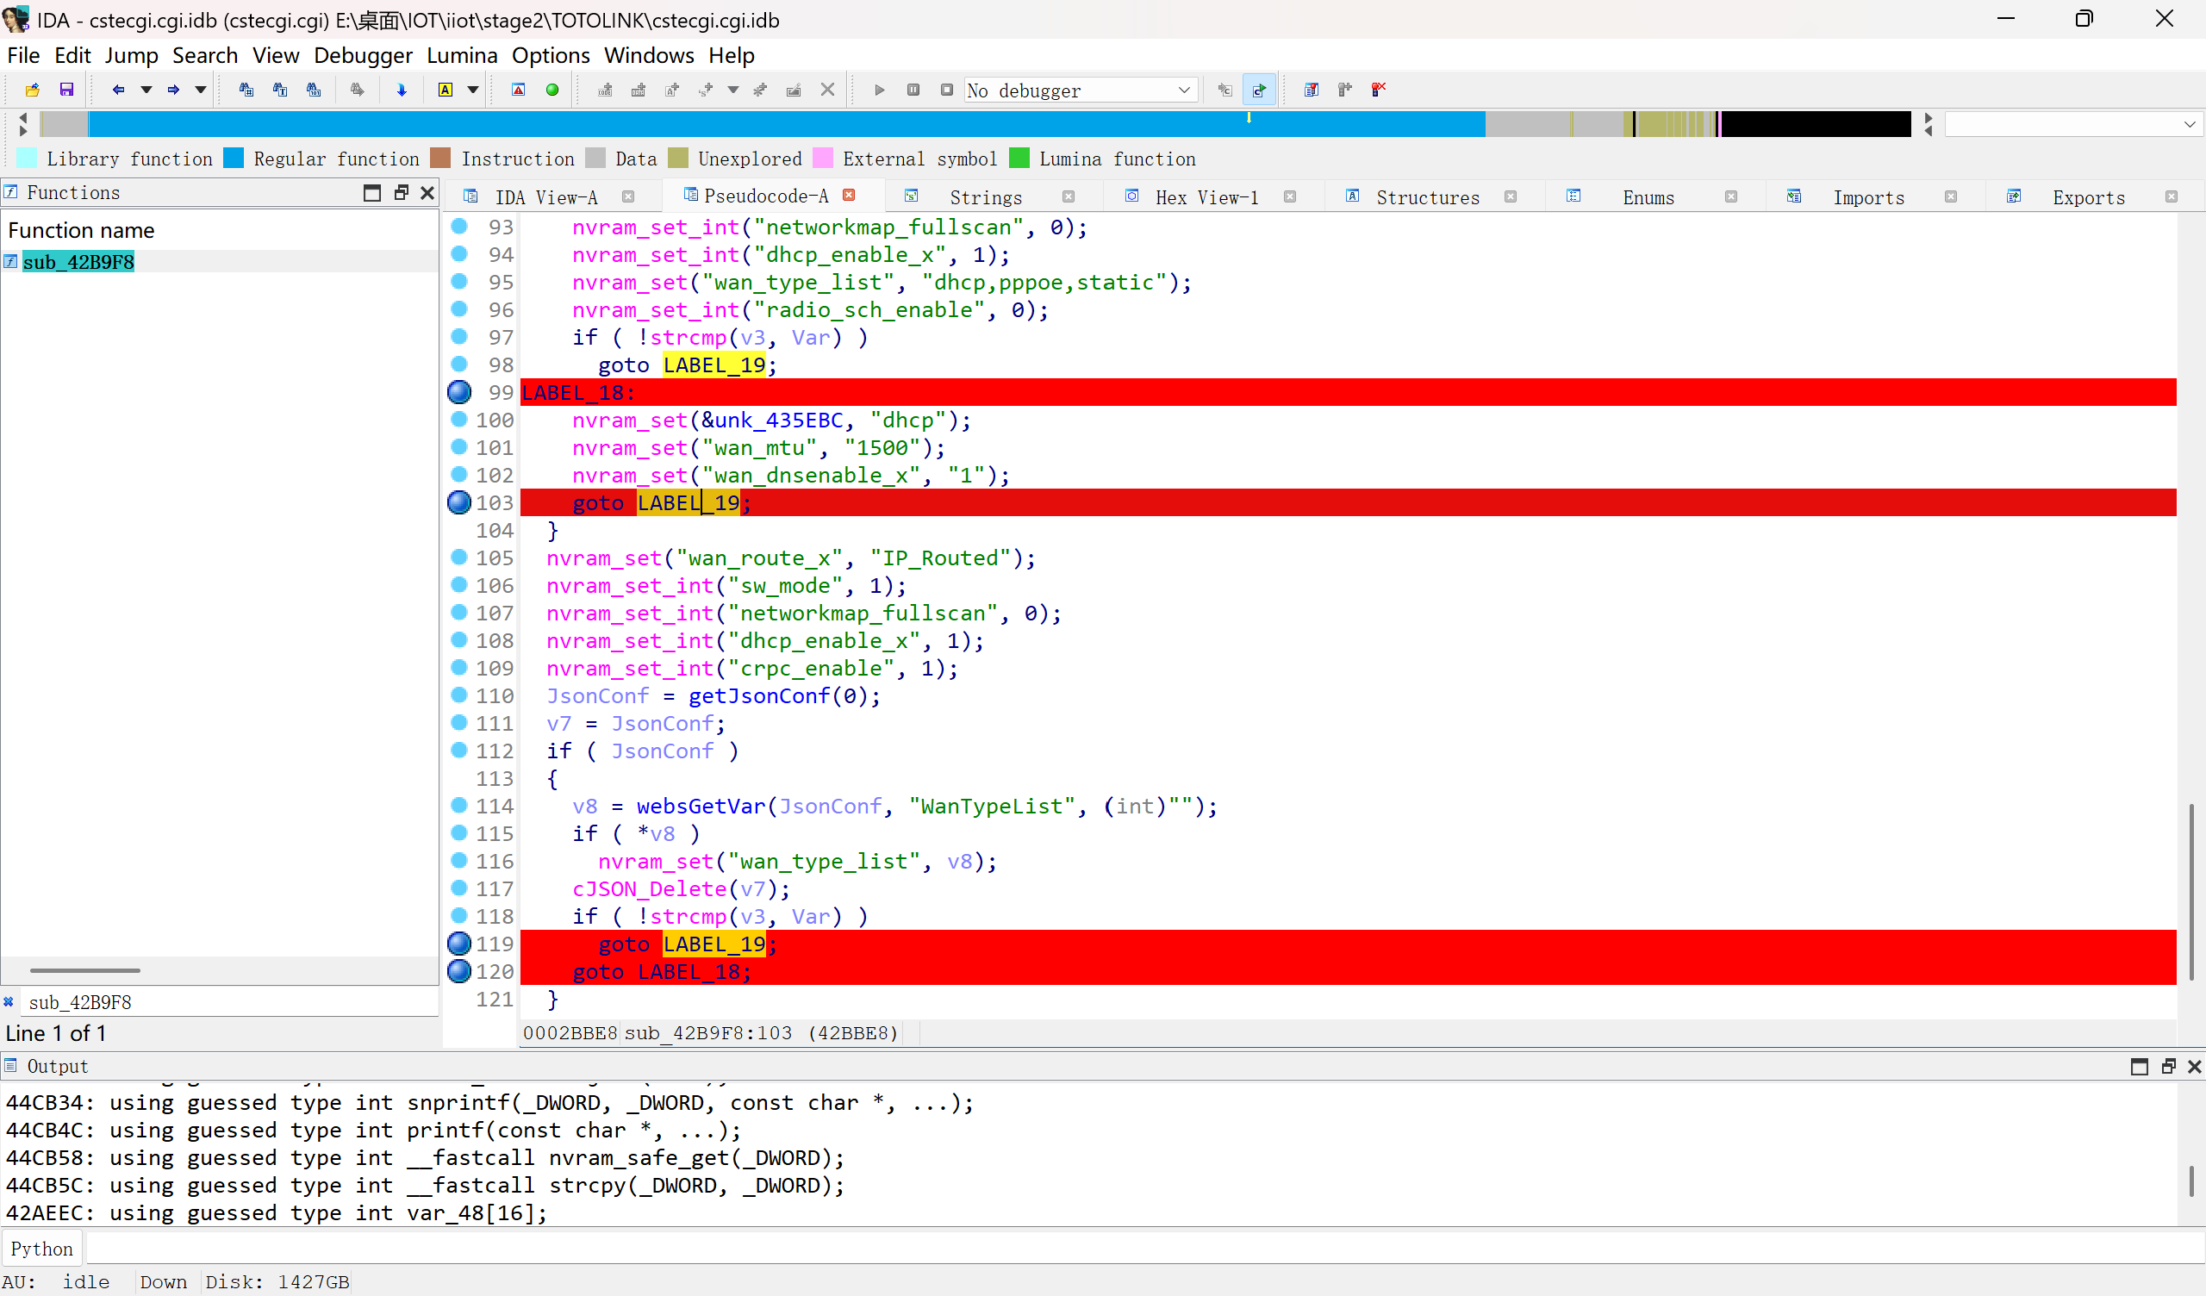This screenshot has width=2206, height=1296.
Task: Click the add breakpoint toolbar icon
Action: pos(1344,90)
